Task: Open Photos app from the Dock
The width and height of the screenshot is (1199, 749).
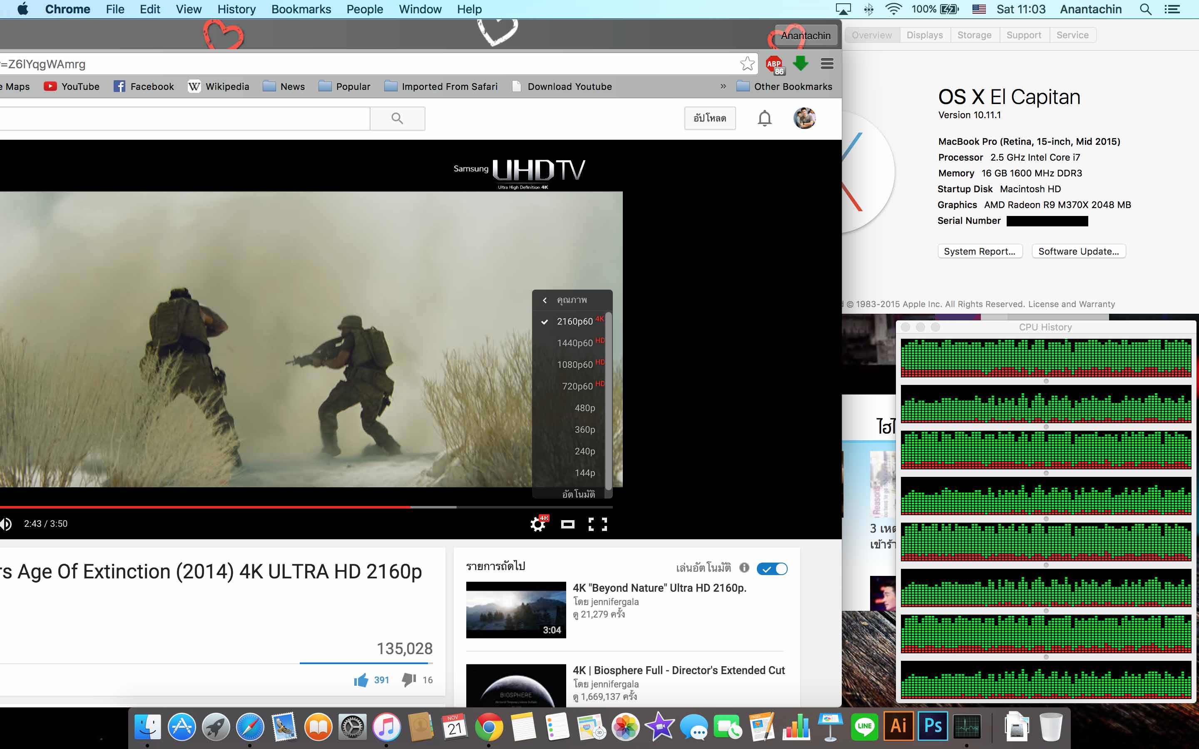Action: tap(626, 727)
